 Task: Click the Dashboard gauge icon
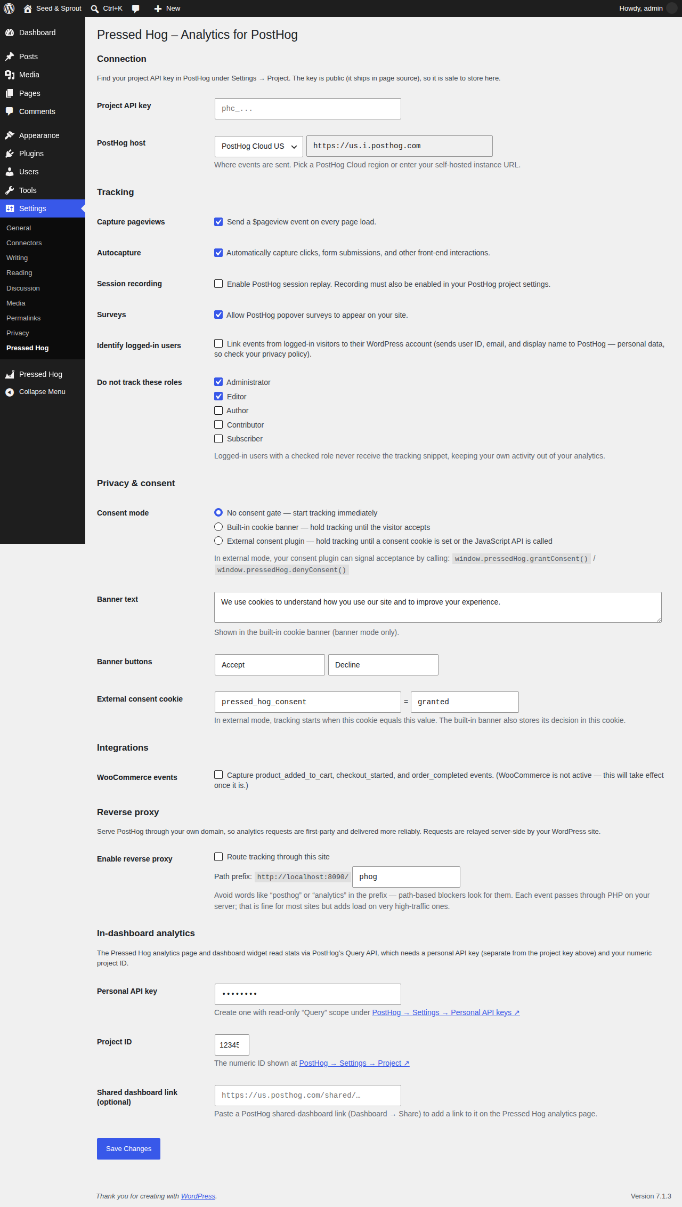click(x=10, y=33)
